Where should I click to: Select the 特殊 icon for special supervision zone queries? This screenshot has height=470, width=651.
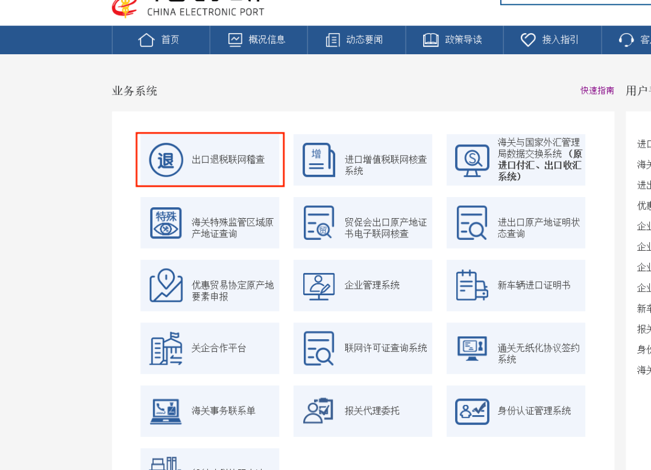165,222
